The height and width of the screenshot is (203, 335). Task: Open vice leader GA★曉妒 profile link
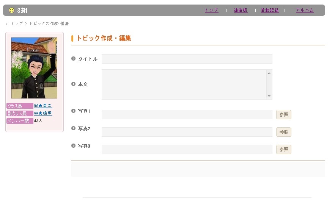click(x=43, y=113)
